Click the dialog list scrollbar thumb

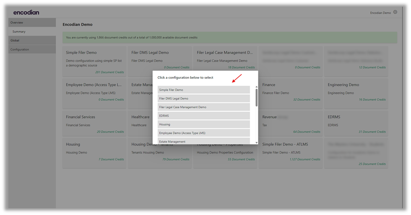coord(256,97)
